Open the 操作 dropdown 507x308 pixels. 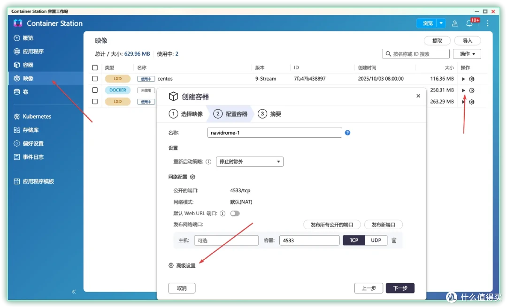pos(467,54)
